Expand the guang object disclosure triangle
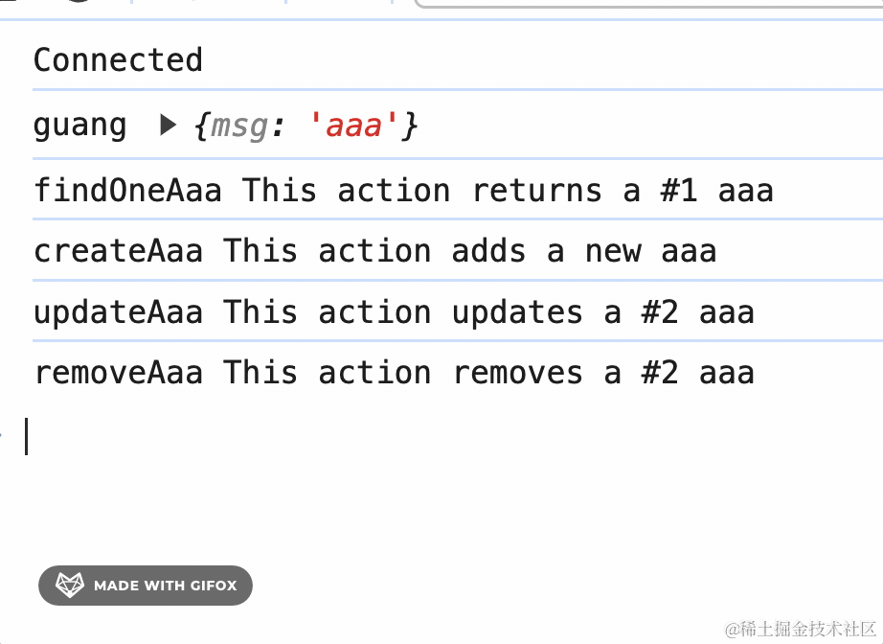 click(169, 126)
